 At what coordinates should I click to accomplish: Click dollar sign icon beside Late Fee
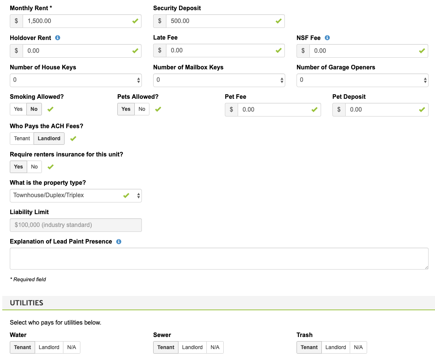[160, 51]
